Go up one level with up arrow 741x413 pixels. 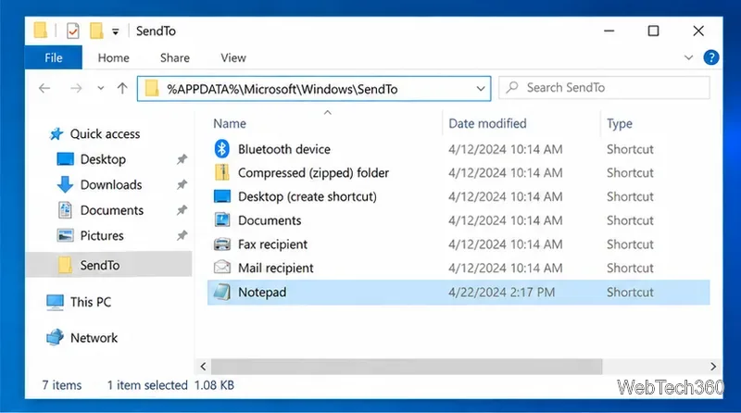coord(122,88)
